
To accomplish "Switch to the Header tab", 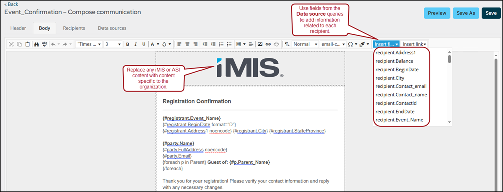I will [x=18, y=28].
